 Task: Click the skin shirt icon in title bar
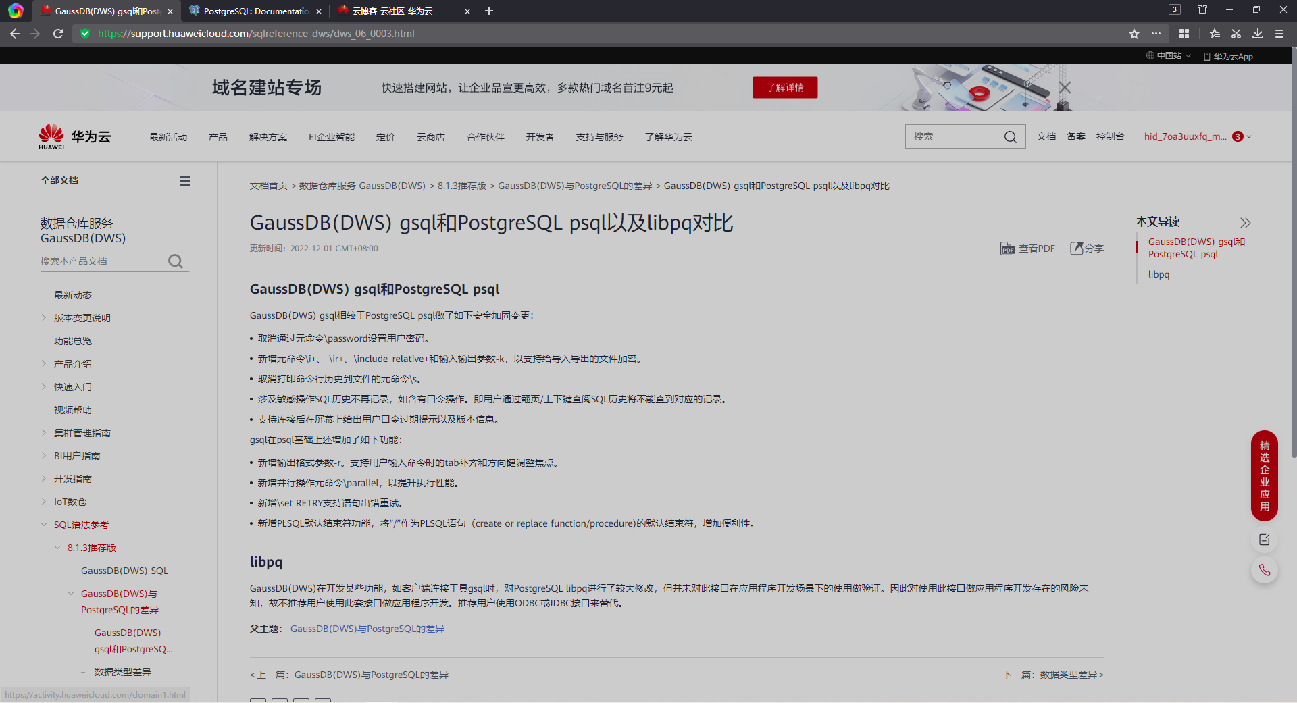point(1202,9)
